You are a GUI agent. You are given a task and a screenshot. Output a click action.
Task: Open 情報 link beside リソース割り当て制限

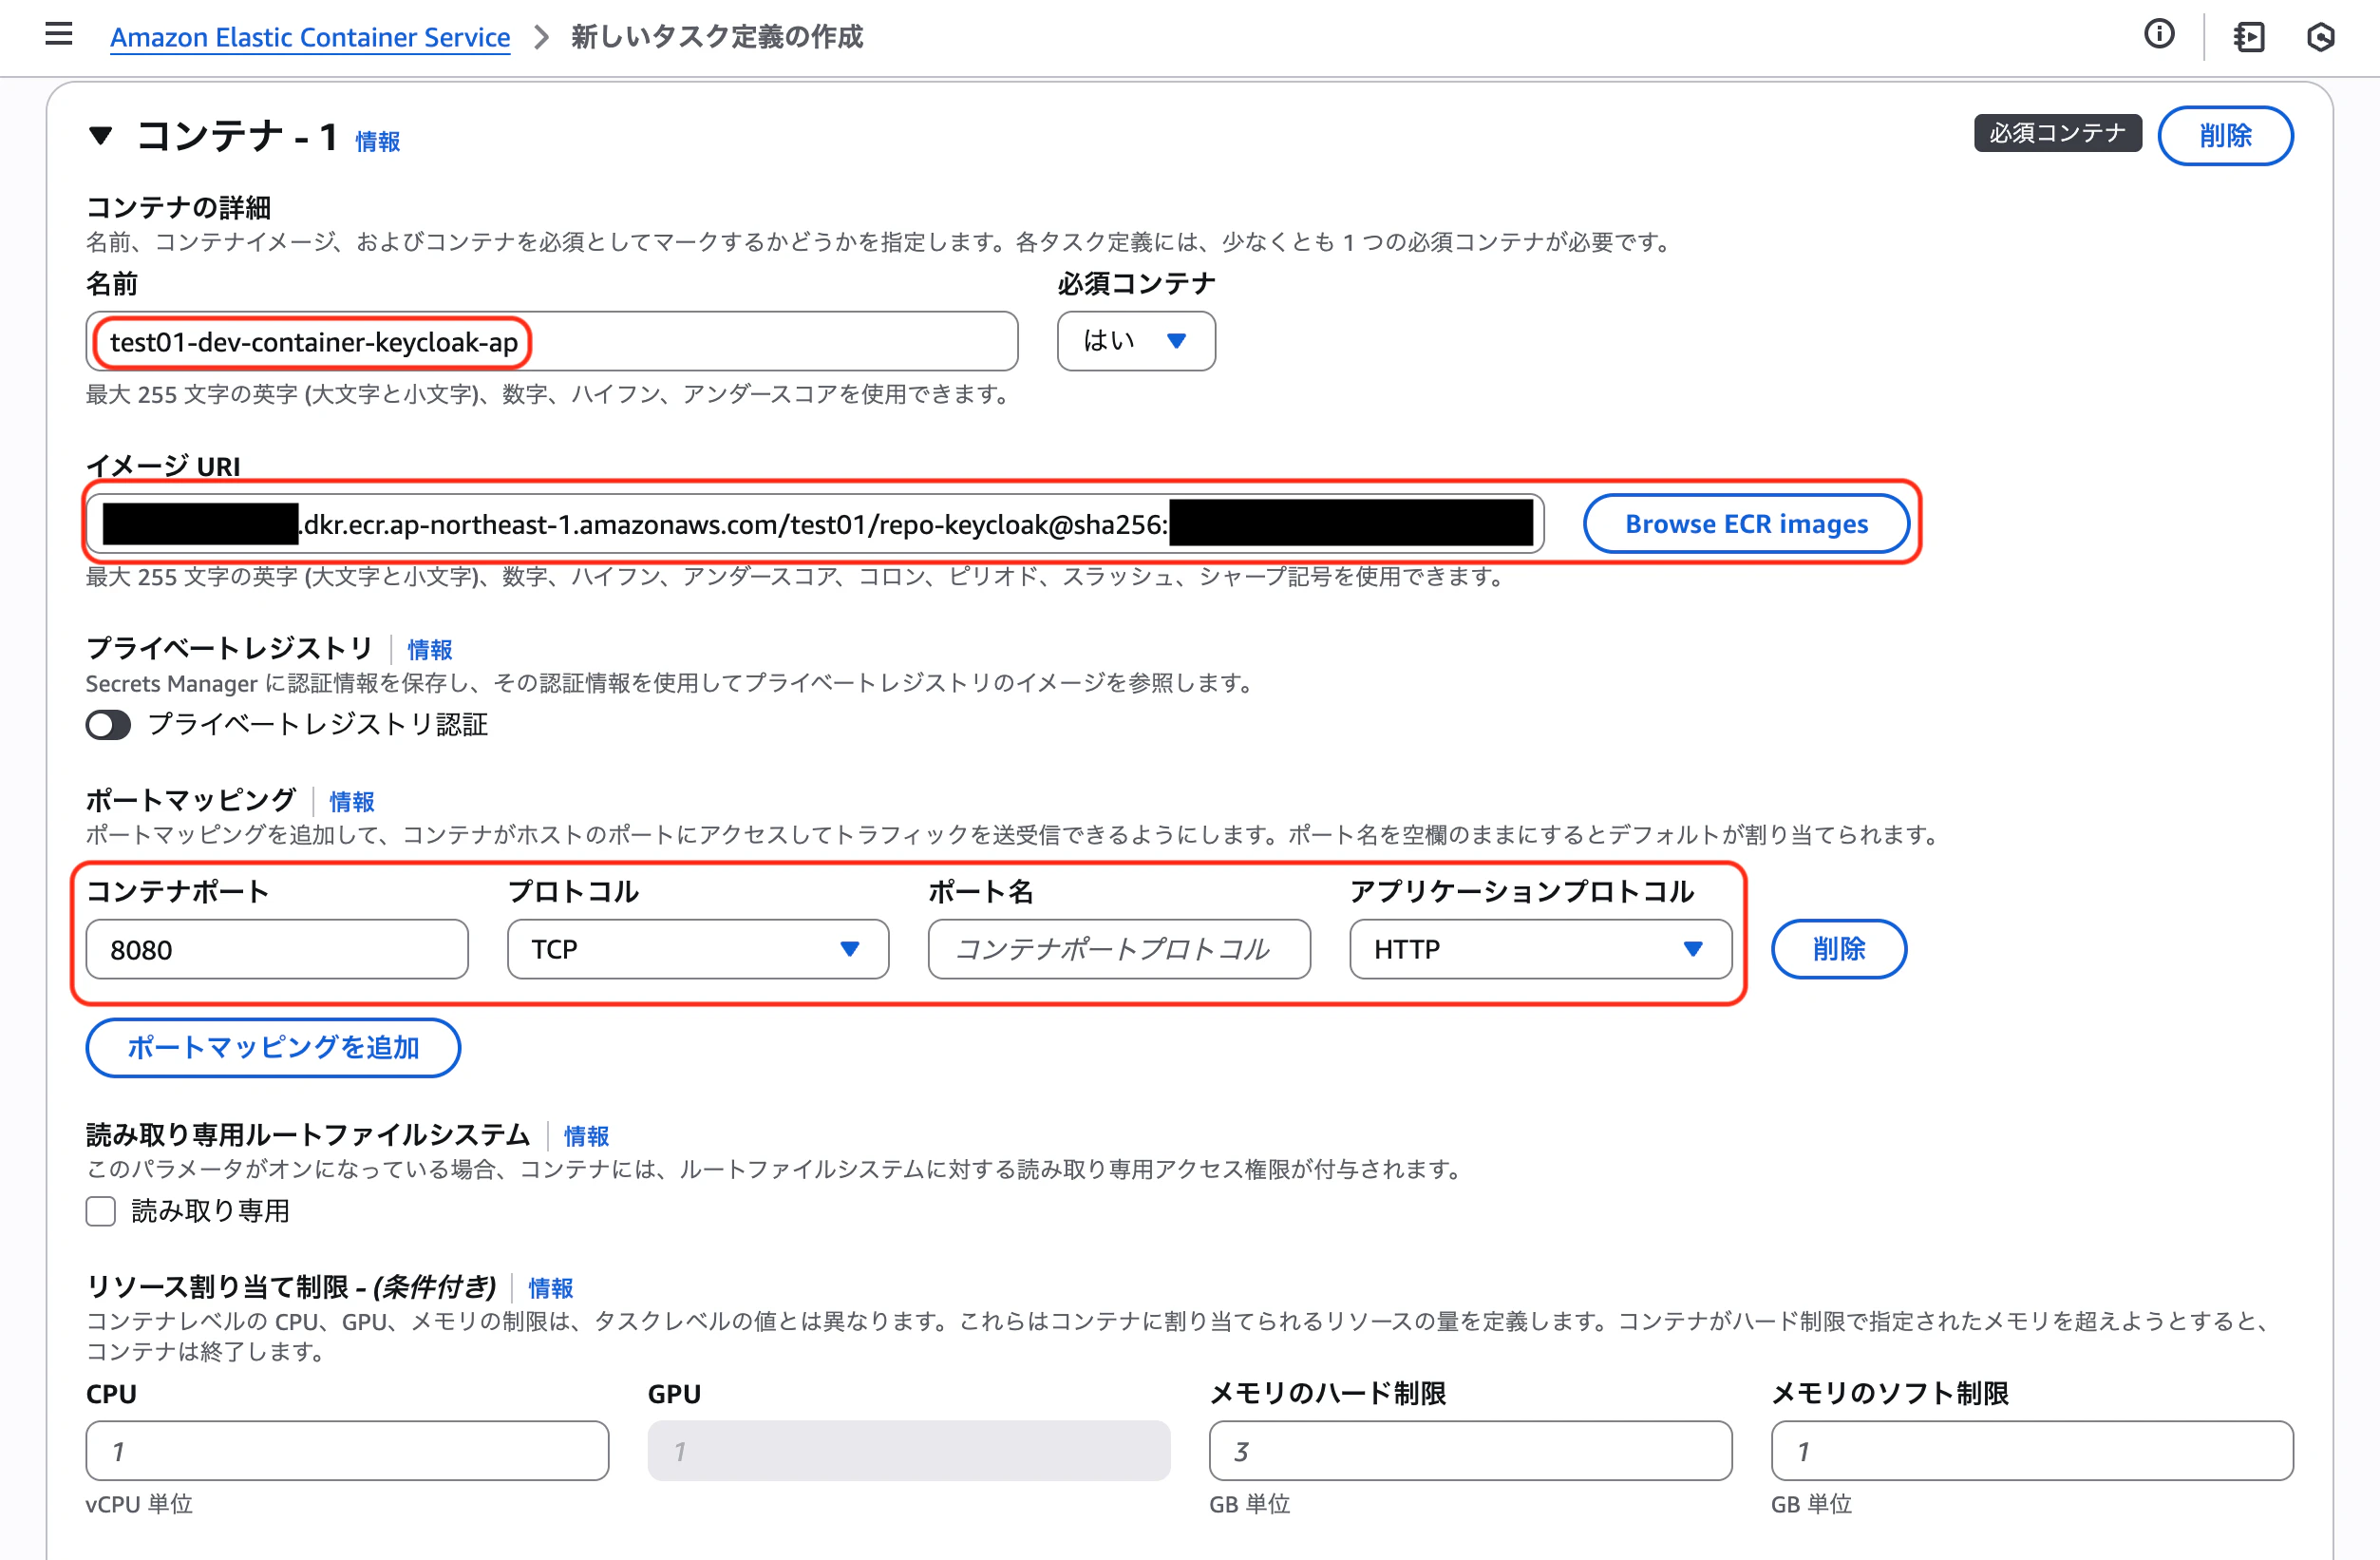(551, 1288)
